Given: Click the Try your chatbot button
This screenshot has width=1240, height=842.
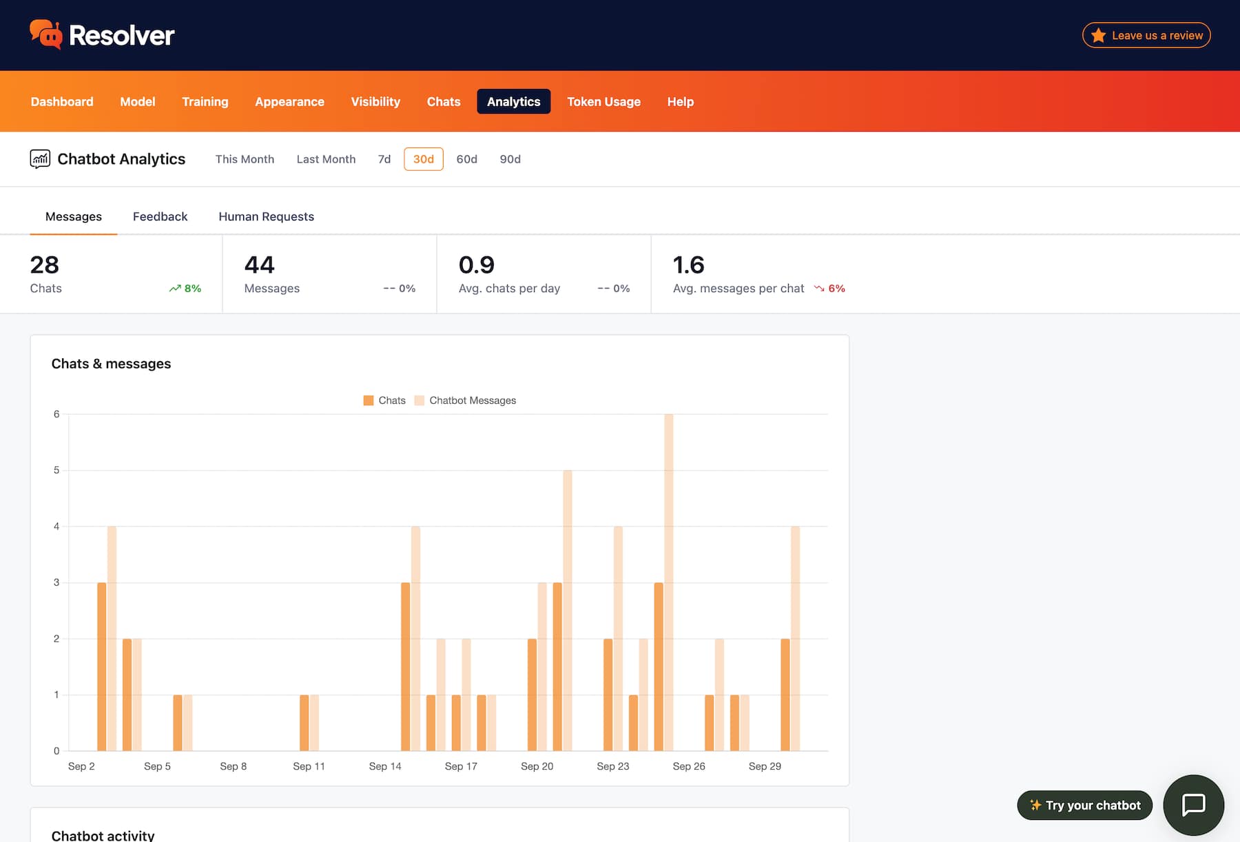Looking at the screenshot, I should pos(1085,805).
